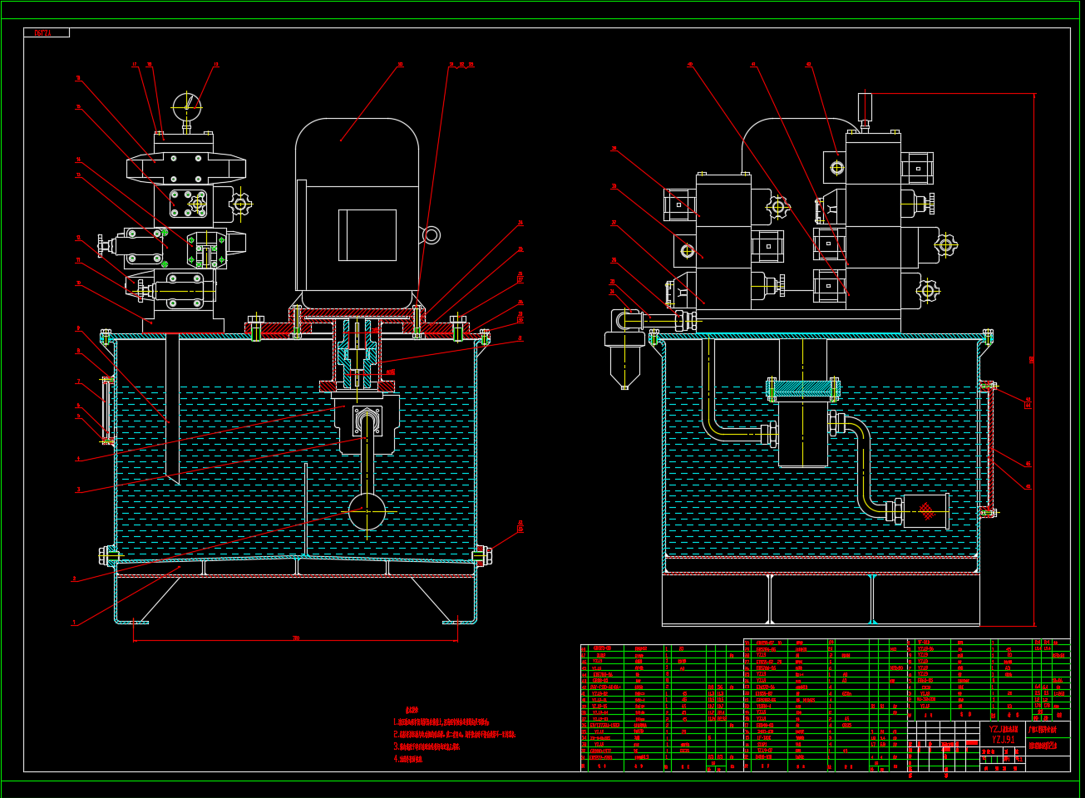Select the left parts list table
Image resolution: width=1085 pixels, height=798 pixels.
click(x=662, y=707)
